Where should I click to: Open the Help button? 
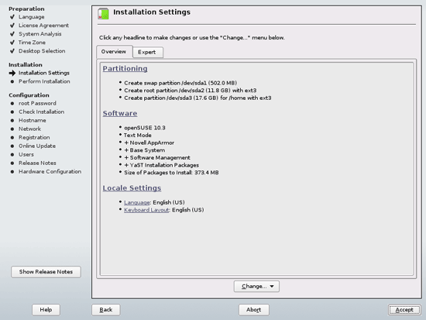[x=46, y=310]
